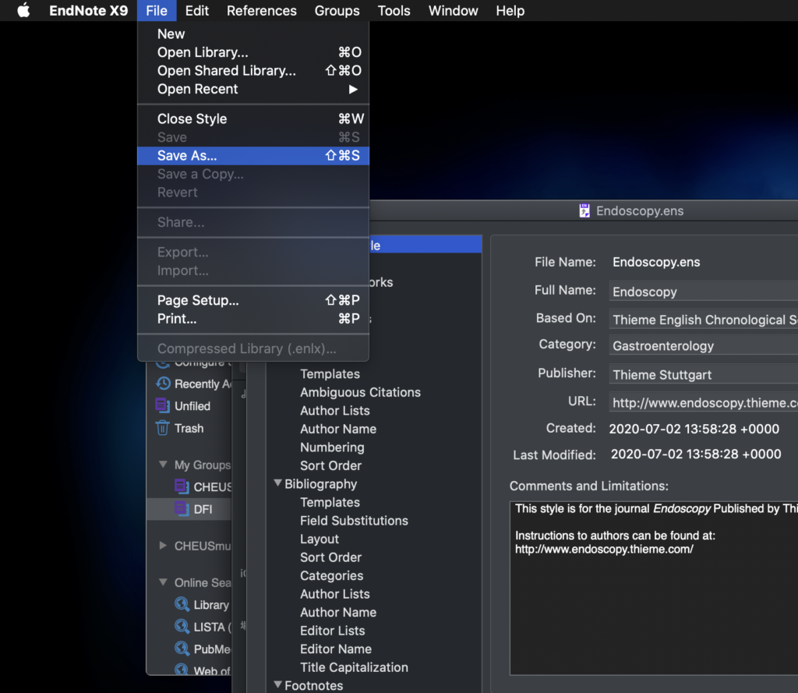Click the DFI group icon
Viewport: 798px width, 693px height.
(x=182, y=508)
